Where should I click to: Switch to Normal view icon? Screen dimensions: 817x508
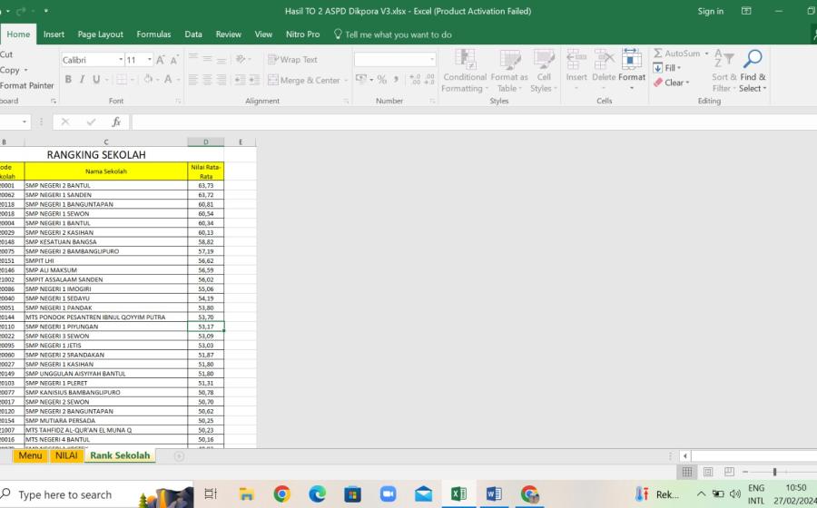coord(687,472)
